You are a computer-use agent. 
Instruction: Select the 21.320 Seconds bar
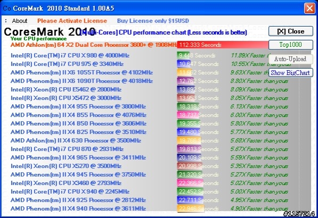(190, 174)
